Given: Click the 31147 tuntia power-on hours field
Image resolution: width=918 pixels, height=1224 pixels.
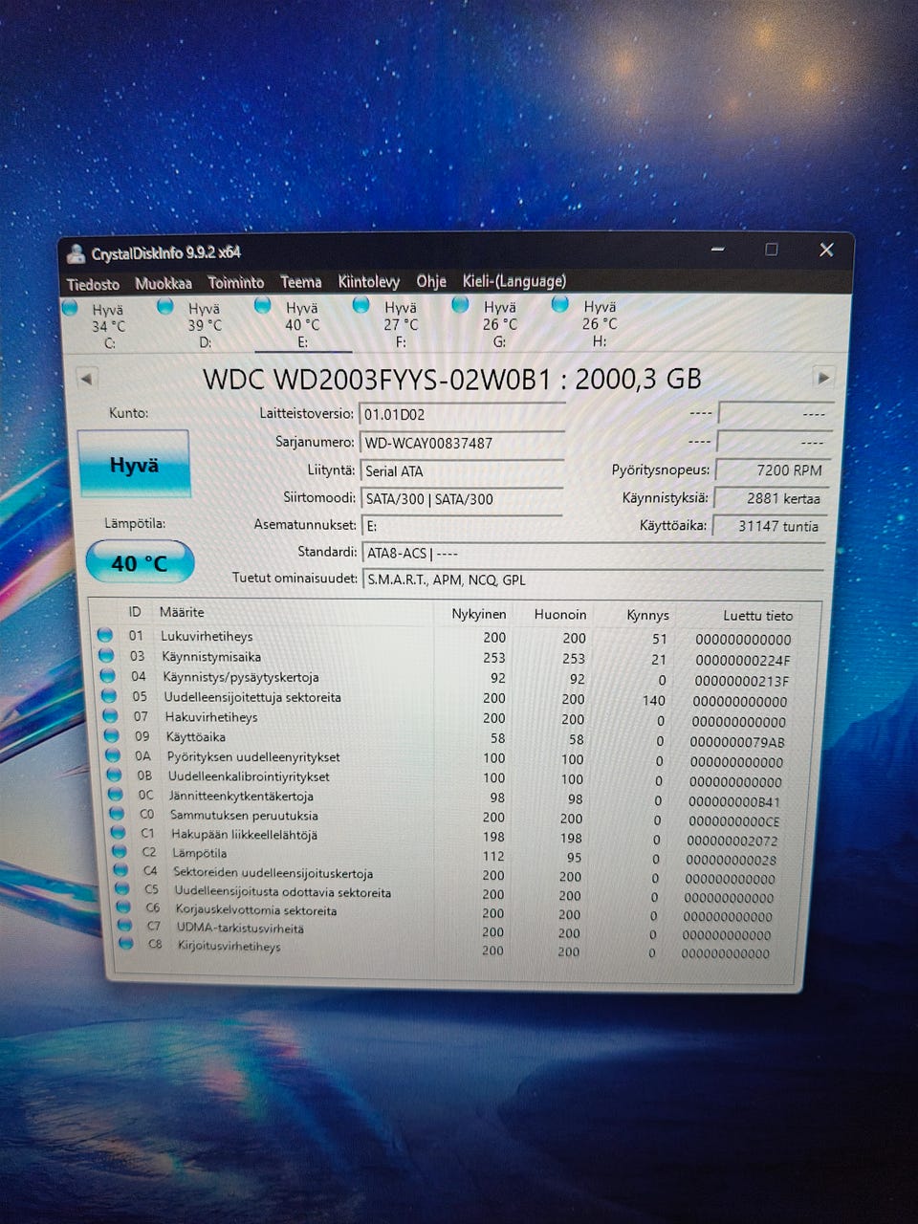Looking at the screenshot, I should click(x=770, y=525).
